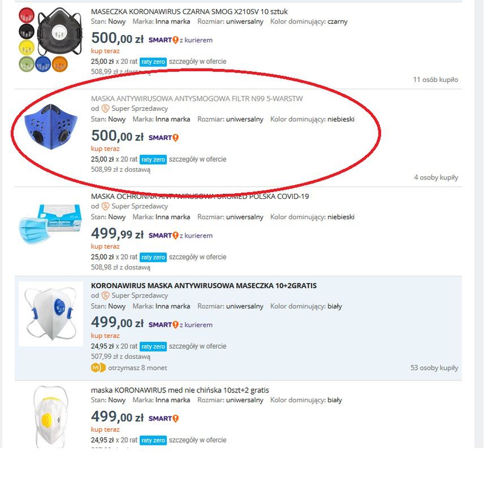The width and height of the screenshot is (484, 478).
Task: Open MASECZKA KORONAWIRUS CZARNA SMOG X210SV listing title
Action: [x=189, y=12]
